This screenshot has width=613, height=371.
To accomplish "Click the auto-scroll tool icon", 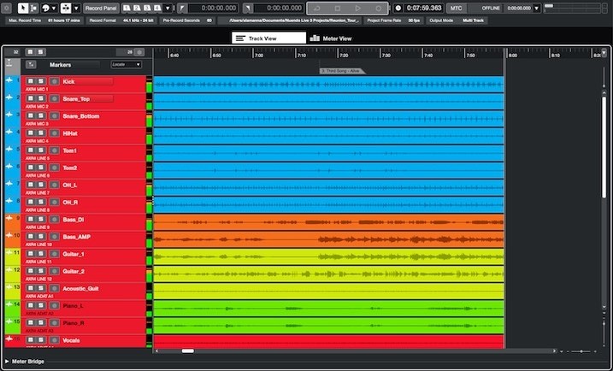I will (x=66, y=8).
